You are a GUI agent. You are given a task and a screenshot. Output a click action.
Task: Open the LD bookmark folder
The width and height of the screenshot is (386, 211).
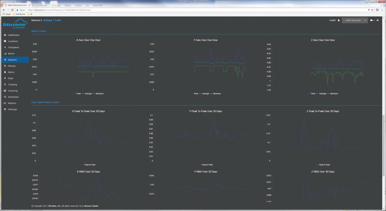click(30, 14)
